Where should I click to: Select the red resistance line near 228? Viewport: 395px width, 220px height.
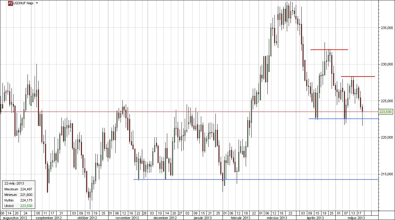tap(358, 76)
